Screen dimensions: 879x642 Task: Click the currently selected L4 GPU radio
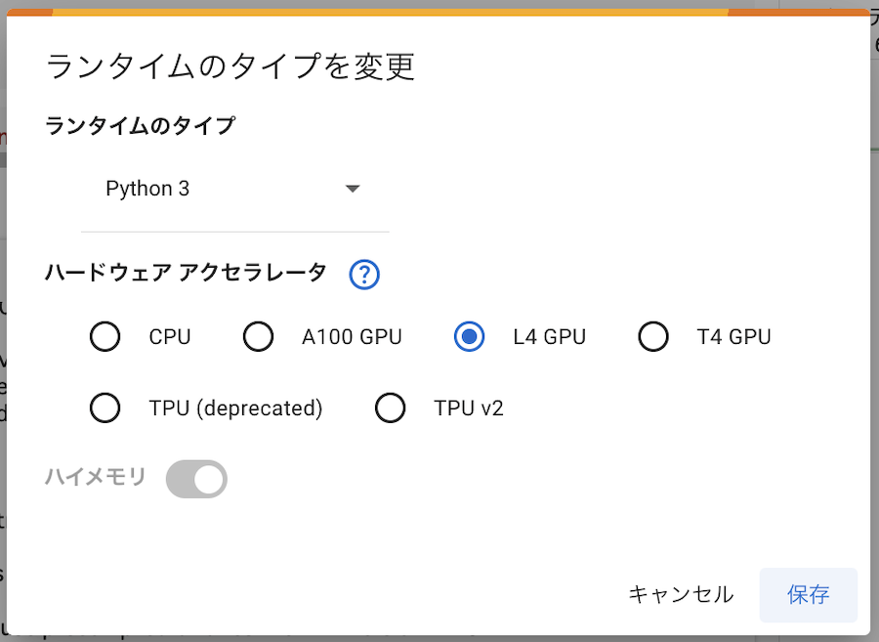(468, 336)
